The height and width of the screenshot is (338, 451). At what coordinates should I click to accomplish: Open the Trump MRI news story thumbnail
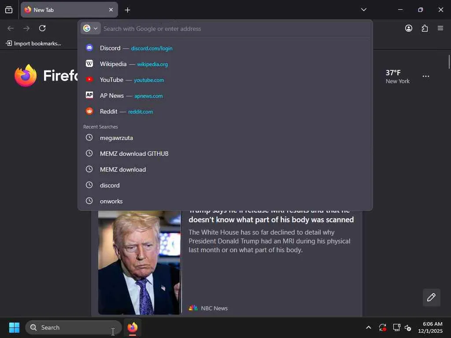140,262
